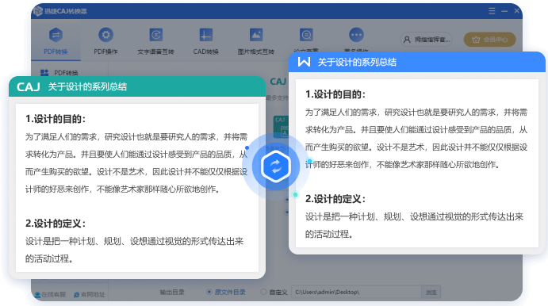This screenshot has height=306, width=548.
Task: Click heading 2.设计的定义 in Word card
Action: coord(335,199)
